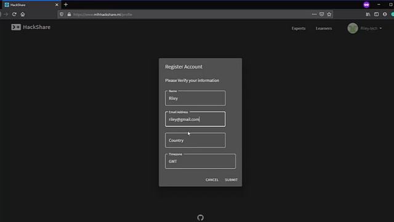The width and height of the screenshot is (394, 222).
Task: Go to the browser home icon
Action: pyautogui.click(x=23, y=14)
